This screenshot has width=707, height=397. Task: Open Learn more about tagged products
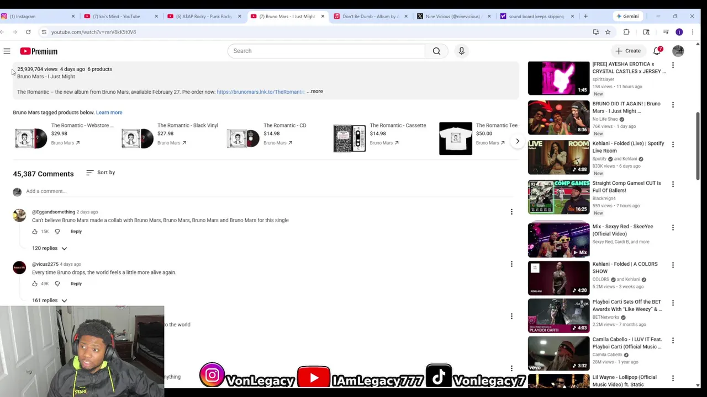click(109, 112)
